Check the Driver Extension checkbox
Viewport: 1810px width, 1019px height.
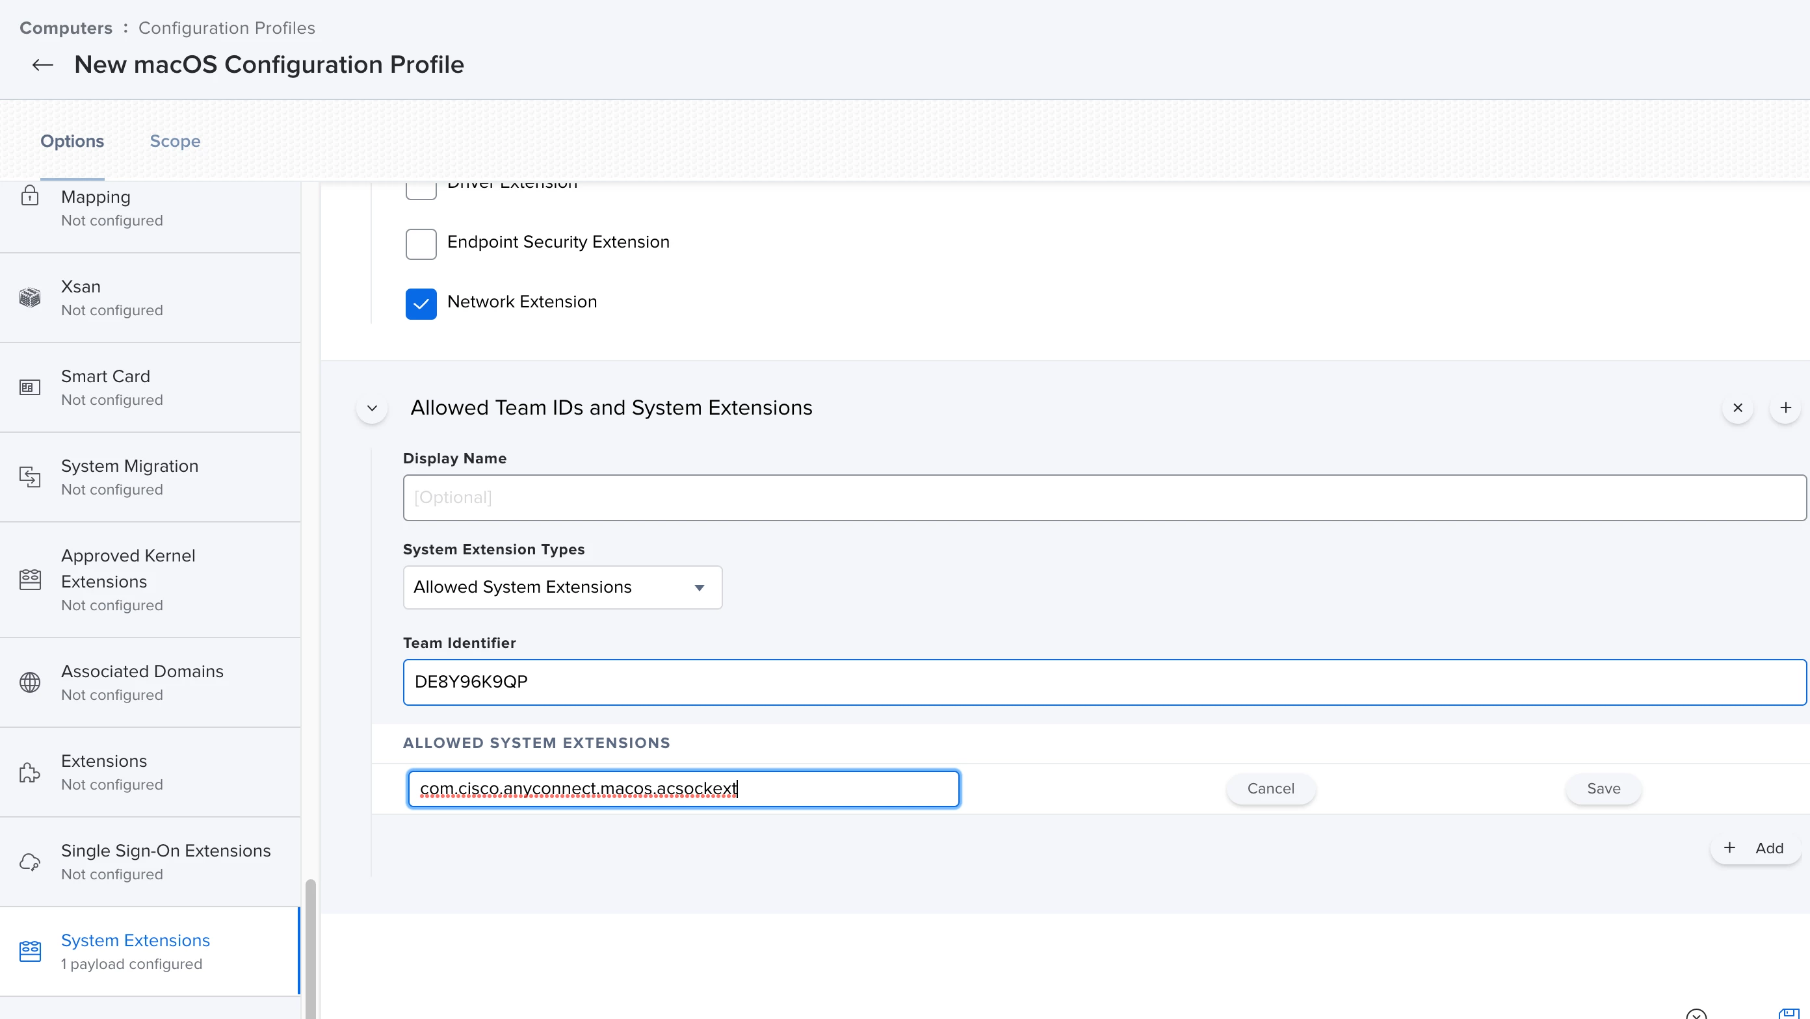421,190
